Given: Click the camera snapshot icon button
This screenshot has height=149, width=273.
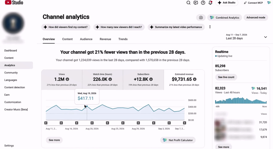Looking at the screenshot, I should click(201, 18).
